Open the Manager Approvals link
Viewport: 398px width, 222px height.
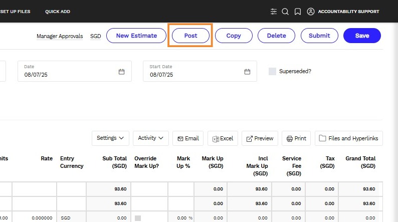point(60,36)
